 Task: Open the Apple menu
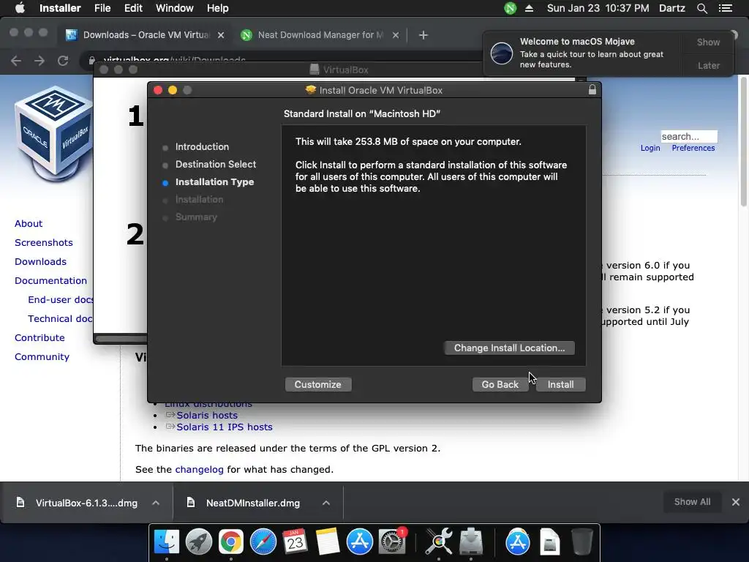20,8
